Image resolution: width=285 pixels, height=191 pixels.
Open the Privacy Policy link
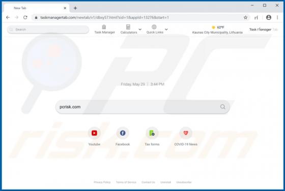(x=102, y=182)
